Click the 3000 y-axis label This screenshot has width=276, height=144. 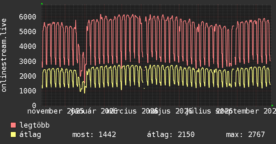[28, 61]
